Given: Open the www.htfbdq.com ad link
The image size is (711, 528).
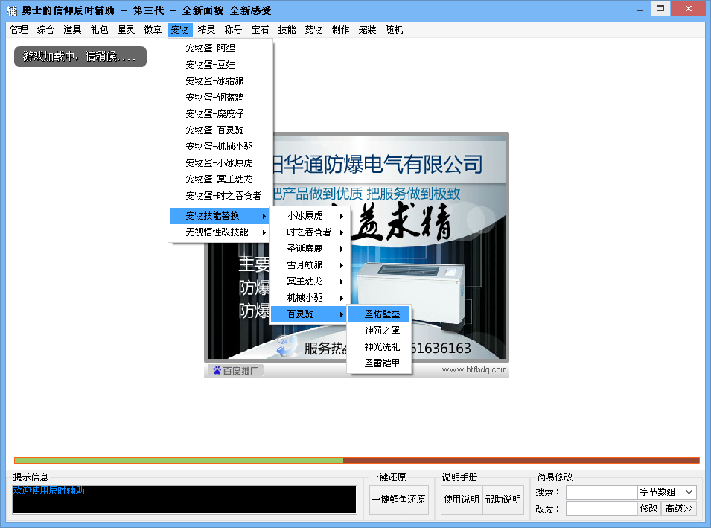Looking at the screenshot, I should click(474, 369).
